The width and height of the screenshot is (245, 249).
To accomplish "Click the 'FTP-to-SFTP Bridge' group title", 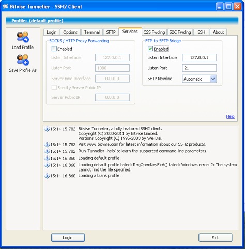I will tap(163, 41).
